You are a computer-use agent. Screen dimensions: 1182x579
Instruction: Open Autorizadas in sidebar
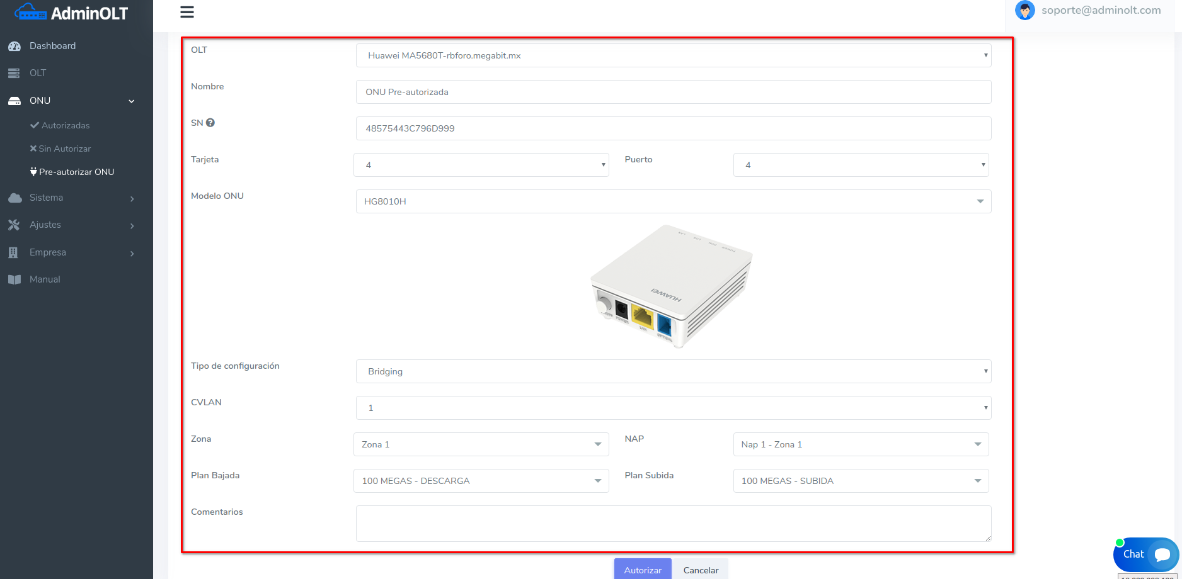[x=65, y=125]
